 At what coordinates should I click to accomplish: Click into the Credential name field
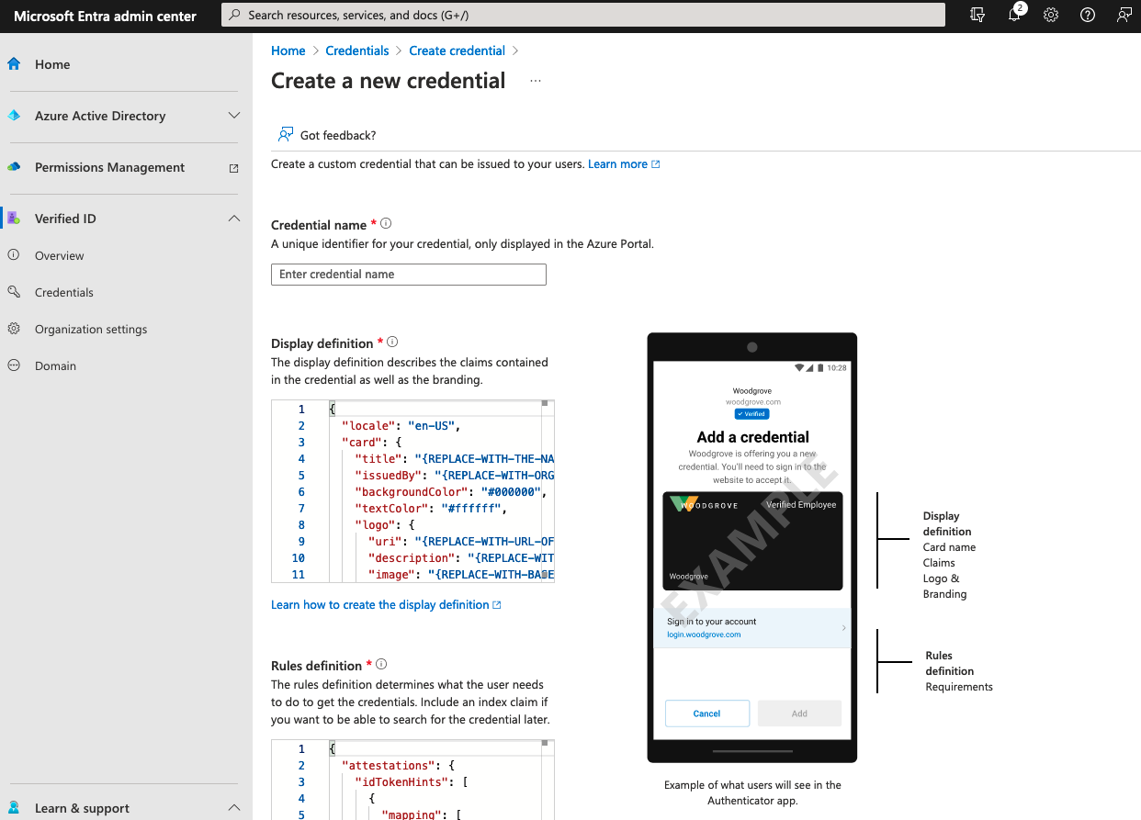[409, 275]
